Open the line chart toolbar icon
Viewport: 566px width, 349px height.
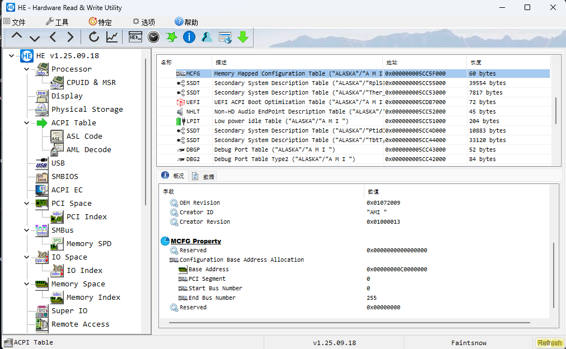pos(112,37)
